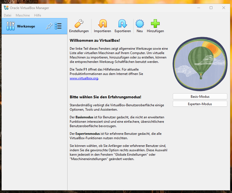Maximize the VirtualBox Manager window

(x=211, y=8)
